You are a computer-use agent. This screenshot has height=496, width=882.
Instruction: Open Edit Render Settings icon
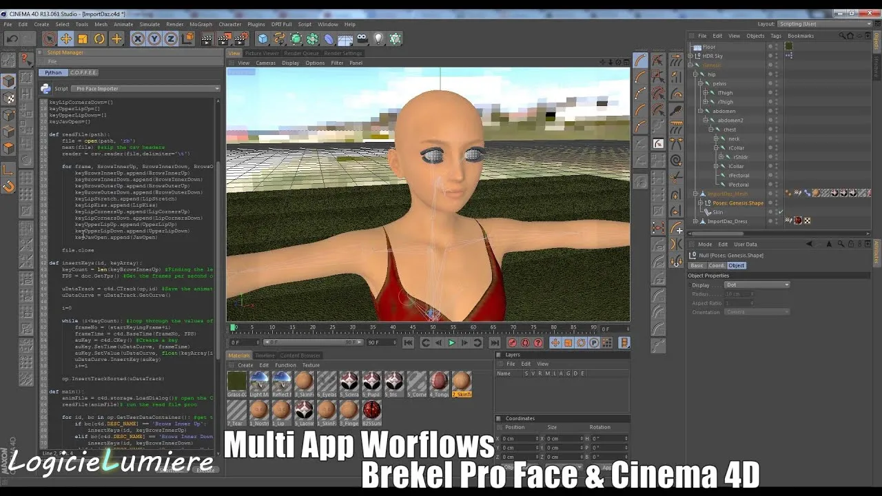click(240, 39)
